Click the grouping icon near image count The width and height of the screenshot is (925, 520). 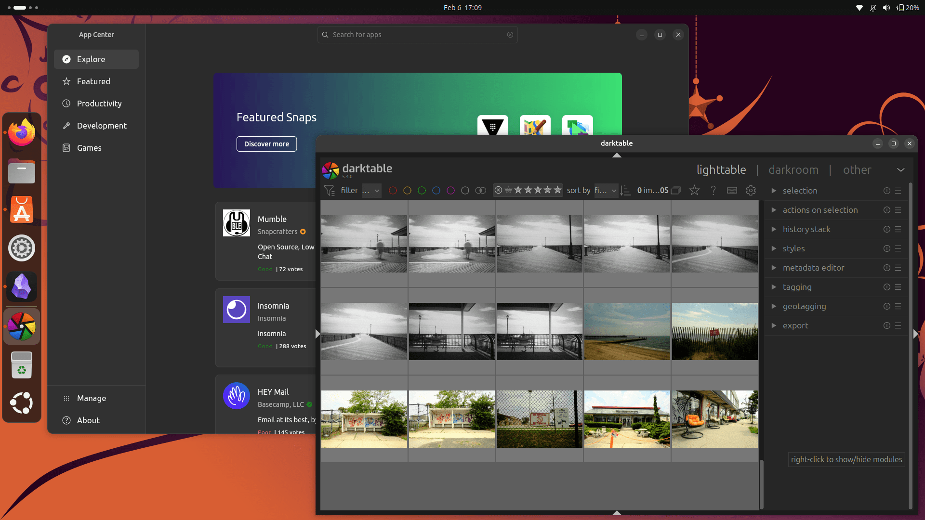pos(676,190)
